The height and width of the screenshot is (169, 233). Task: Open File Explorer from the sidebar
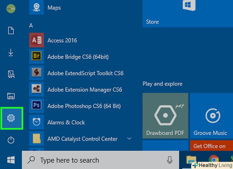[x=11, y=96]
